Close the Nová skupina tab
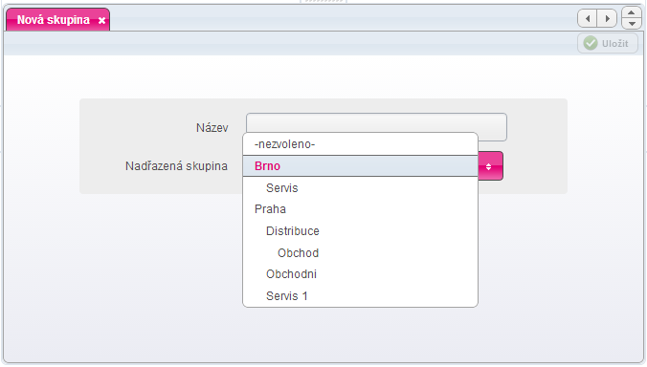 101,20
